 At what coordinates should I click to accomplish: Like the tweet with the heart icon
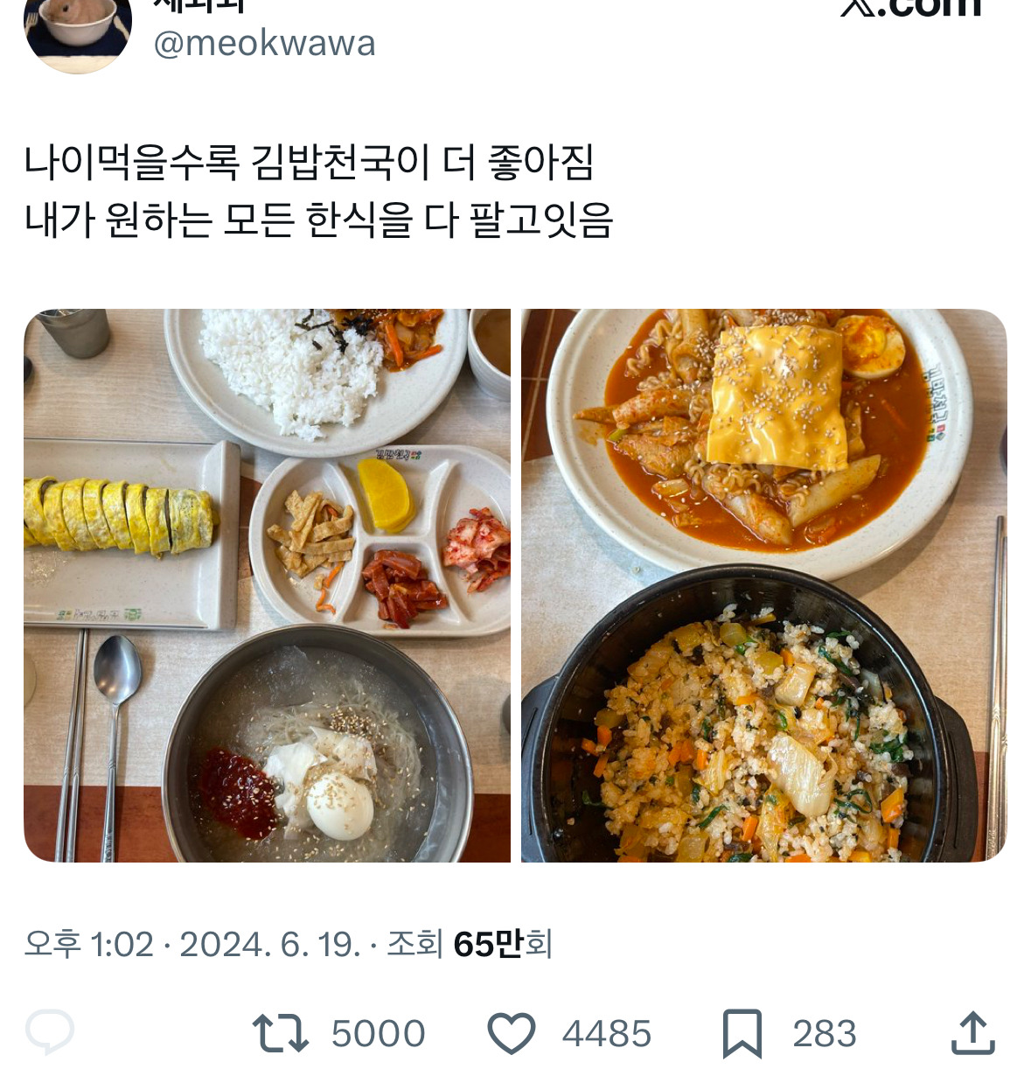tap(511, 1033)
